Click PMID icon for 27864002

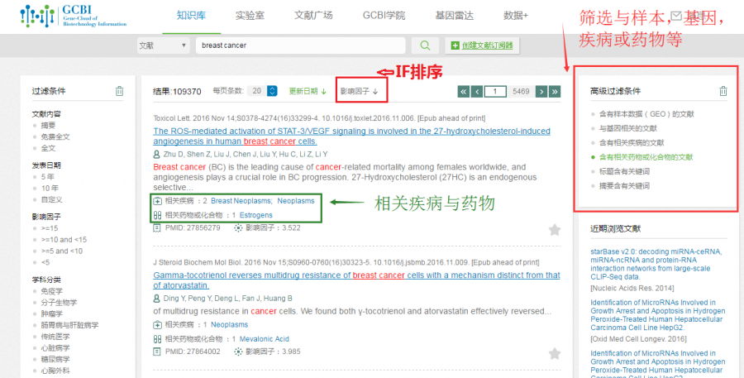pyautogui.click(x=157, y=352)
